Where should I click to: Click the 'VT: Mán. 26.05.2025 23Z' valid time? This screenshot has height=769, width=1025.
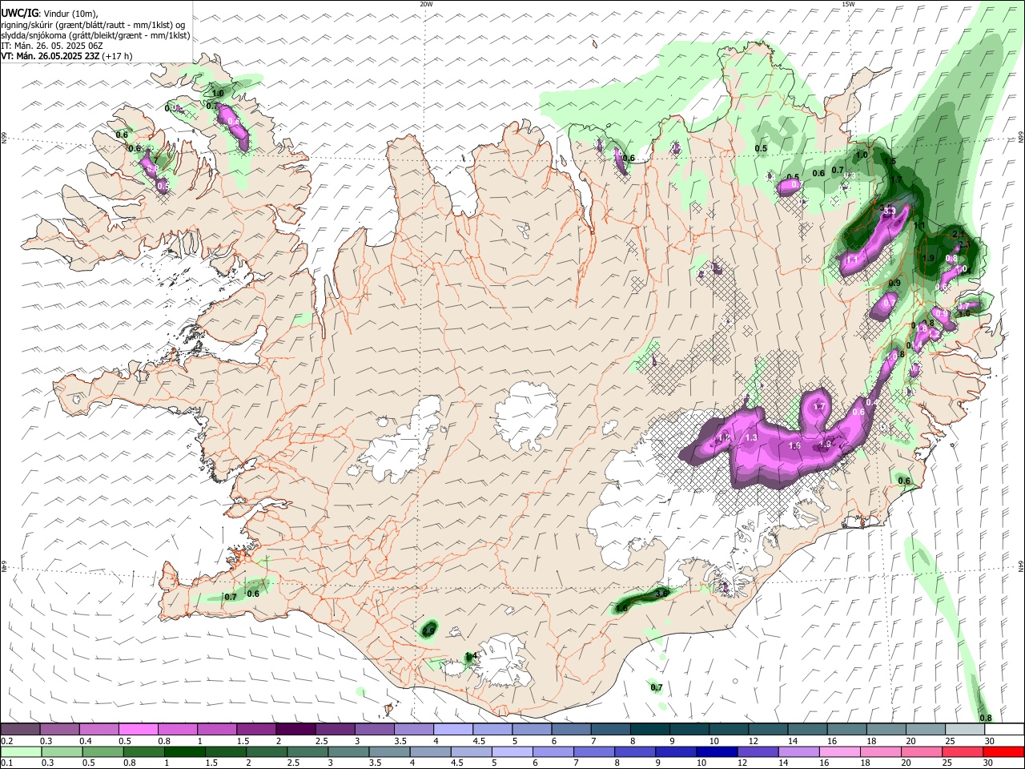point(50,56)
